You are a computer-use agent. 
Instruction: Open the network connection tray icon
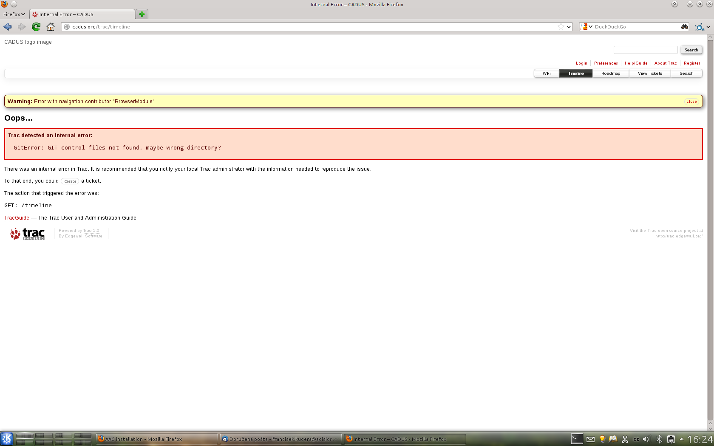coord(671,439)
